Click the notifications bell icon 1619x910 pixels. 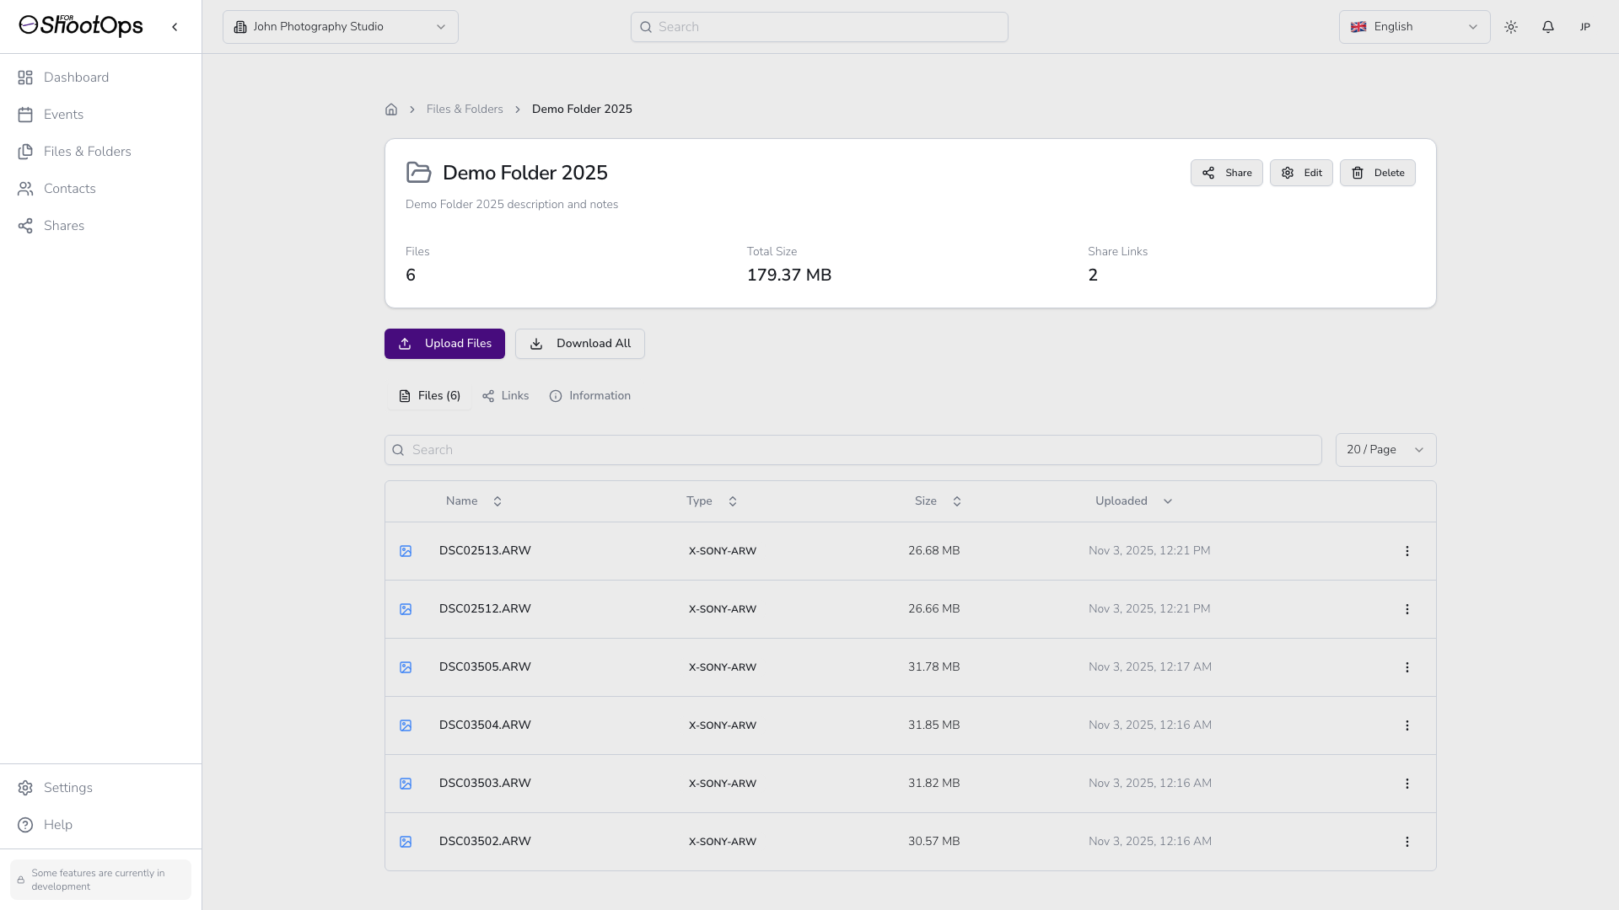pyautogui.click(x=1547, y=27)
